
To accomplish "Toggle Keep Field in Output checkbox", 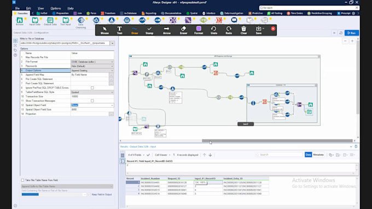I will 89,194.
